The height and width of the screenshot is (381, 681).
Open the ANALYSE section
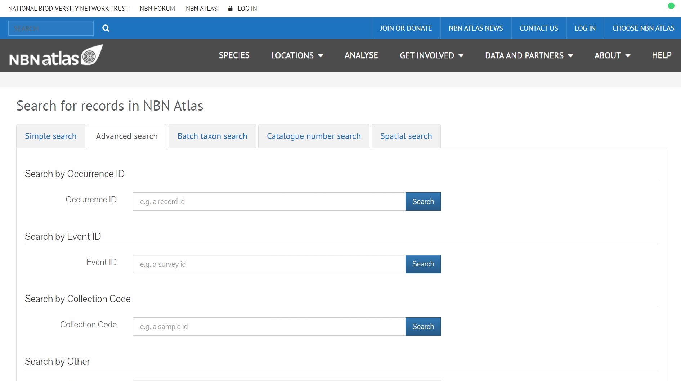pyautogui.click(x=361, y=55)
